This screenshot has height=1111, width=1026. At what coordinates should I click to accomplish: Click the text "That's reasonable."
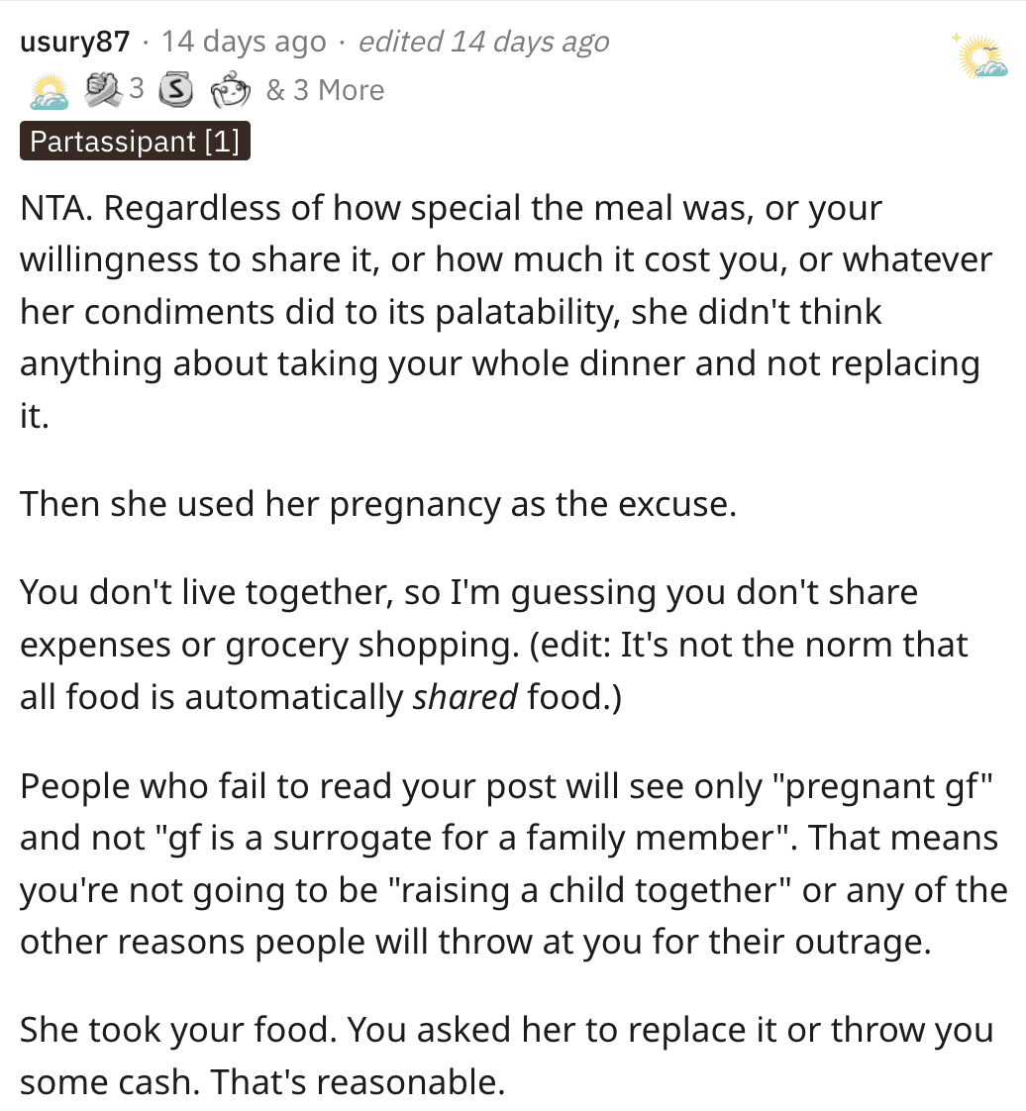[x=358, y=1082]
